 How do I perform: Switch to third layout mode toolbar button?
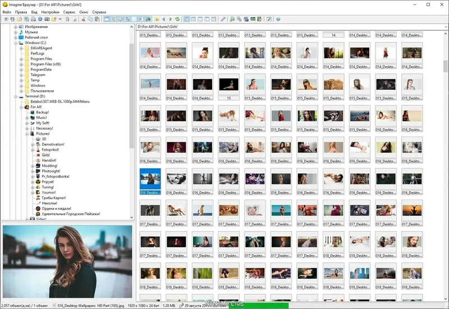[200, 19]
